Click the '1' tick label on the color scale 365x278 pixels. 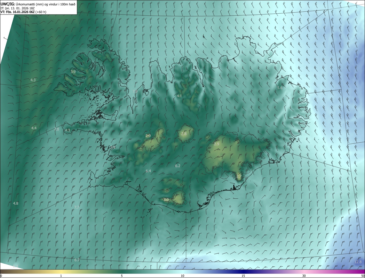click(x=61, y=276)
